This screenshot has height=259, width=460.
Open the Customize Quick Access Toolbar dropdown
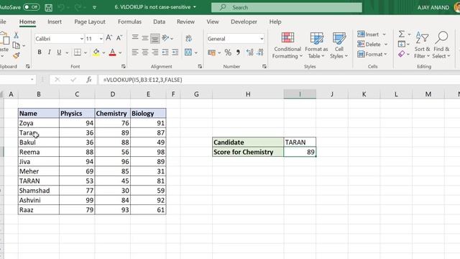point(94,7)
